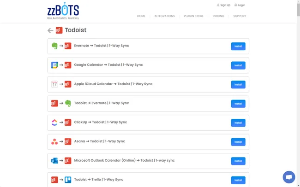Click 'Apple iCloud Calendar → Todoist | 1-Way Sync' text
The height and width of the screenshot is (187, 300).
click(x=113, y=84)
